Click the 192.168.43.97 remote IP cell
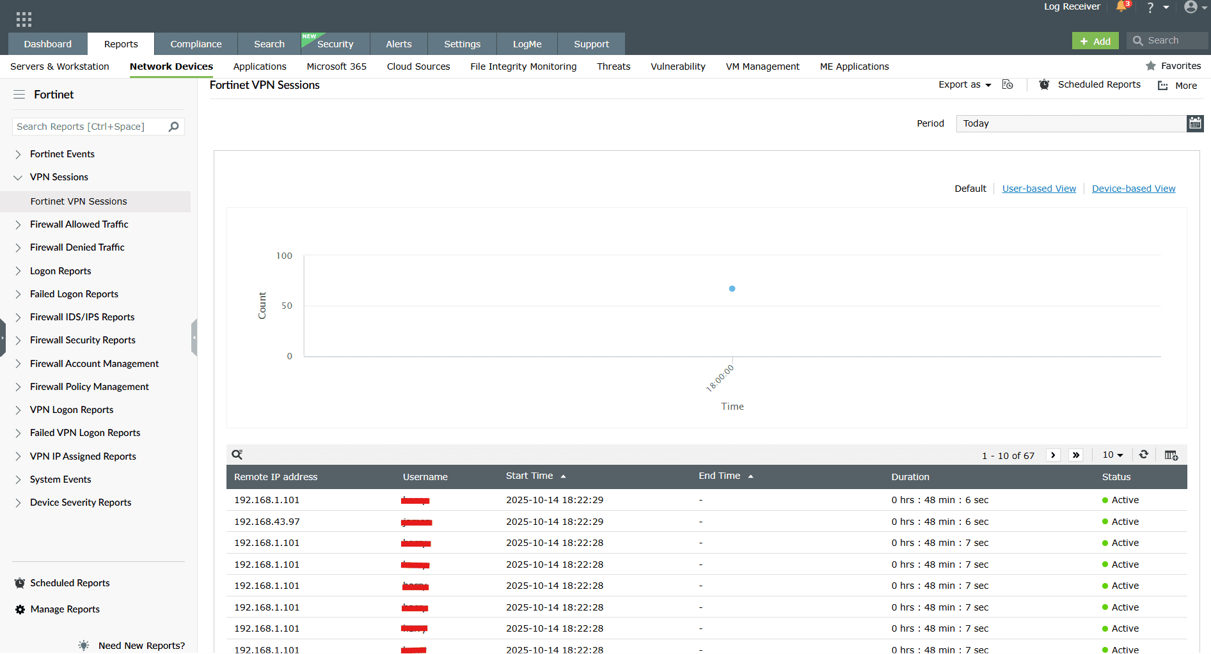Image resolution: width=1211 pixels, height=654 pixels. click(267, 522)
